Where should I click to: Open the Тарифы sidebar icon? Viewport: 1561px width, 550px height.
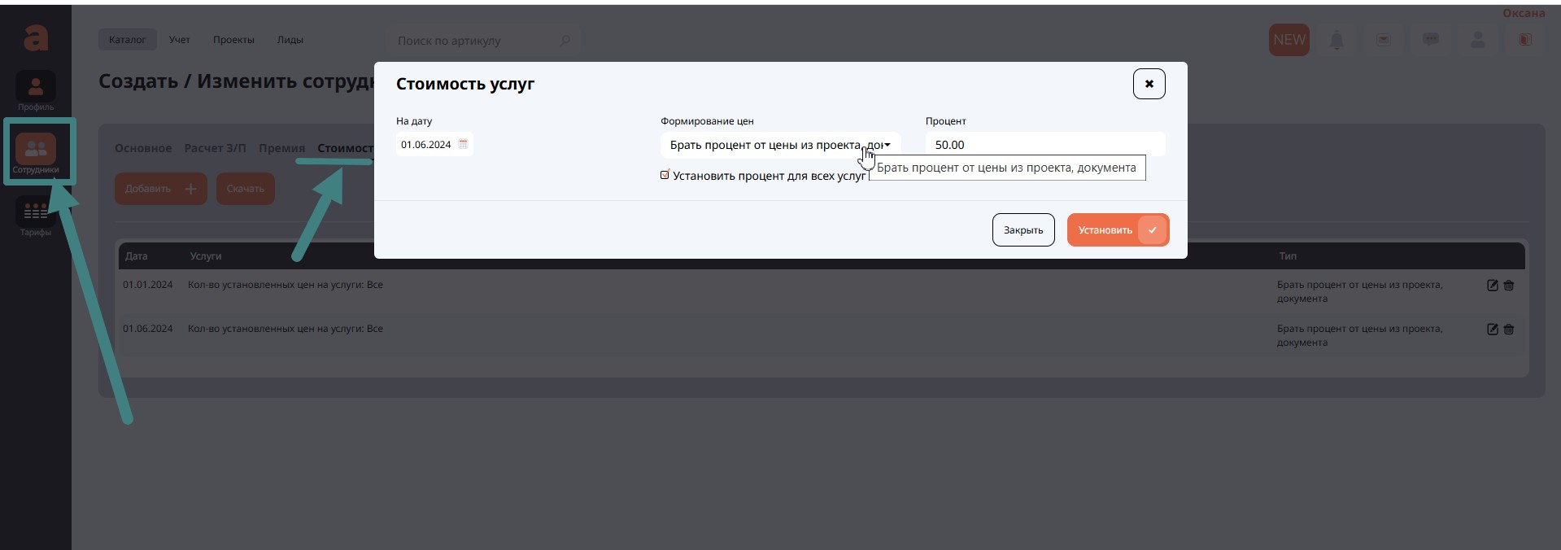point(36,216)
